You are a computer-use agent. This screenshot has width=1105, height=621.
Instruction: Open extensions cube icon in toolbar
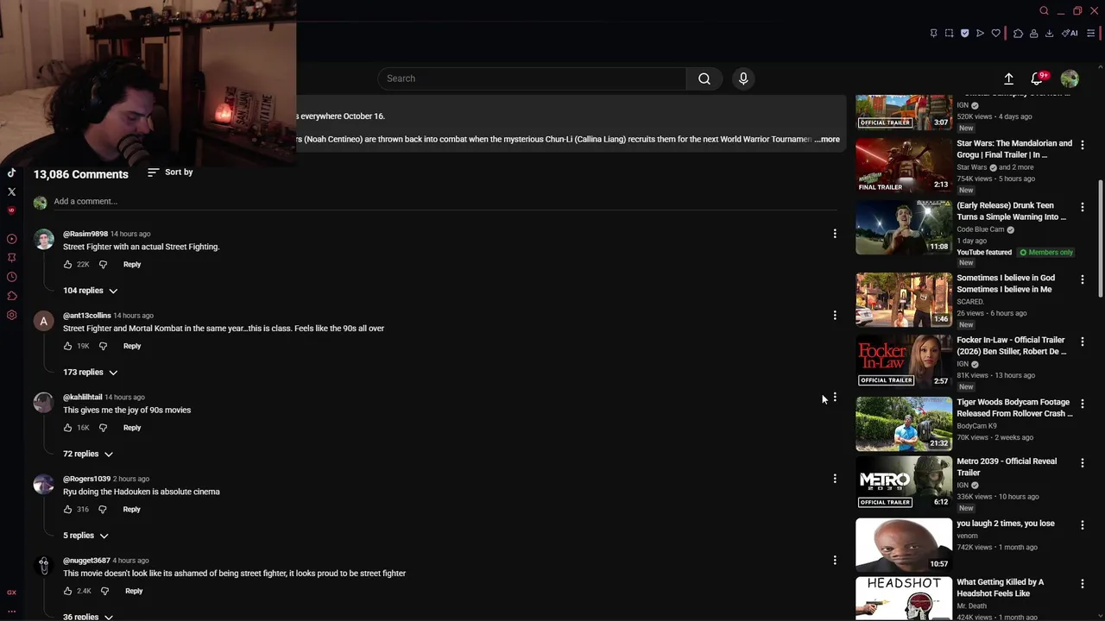coord(1018,34)
